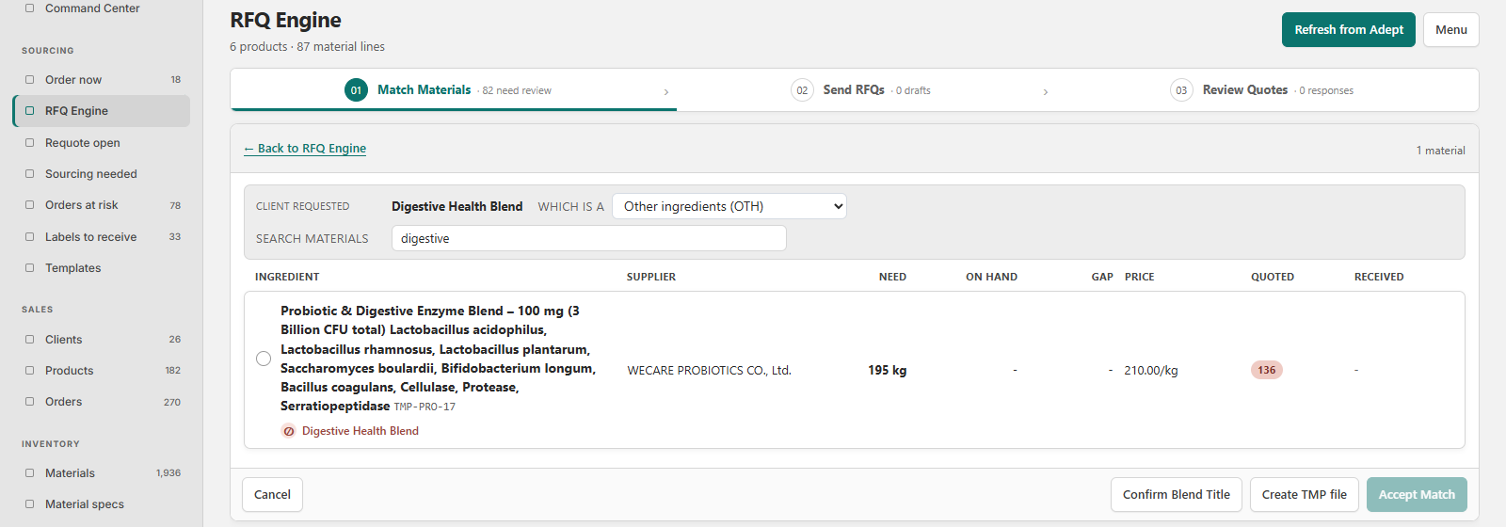Open Products in sidebar
1506x527 pixels.
(x=101, y=371)
